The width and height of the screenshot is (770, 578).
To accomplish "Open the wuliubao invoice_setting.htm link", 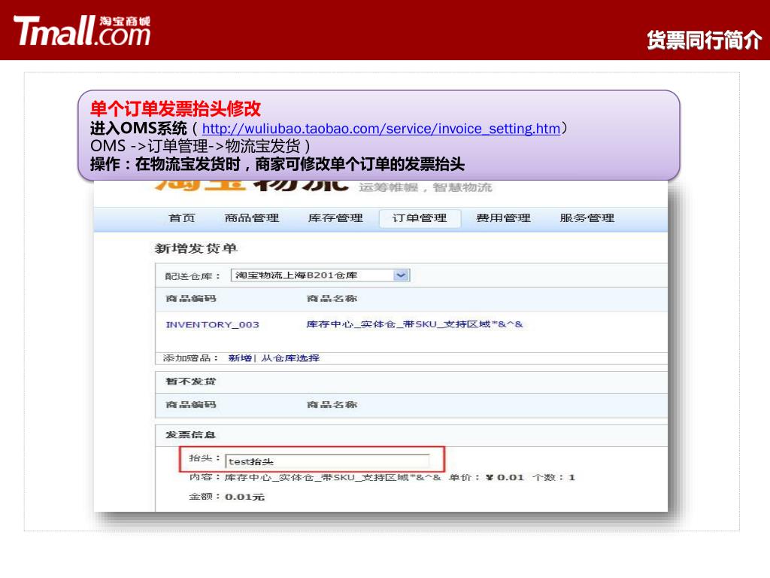I will point(381,129).
